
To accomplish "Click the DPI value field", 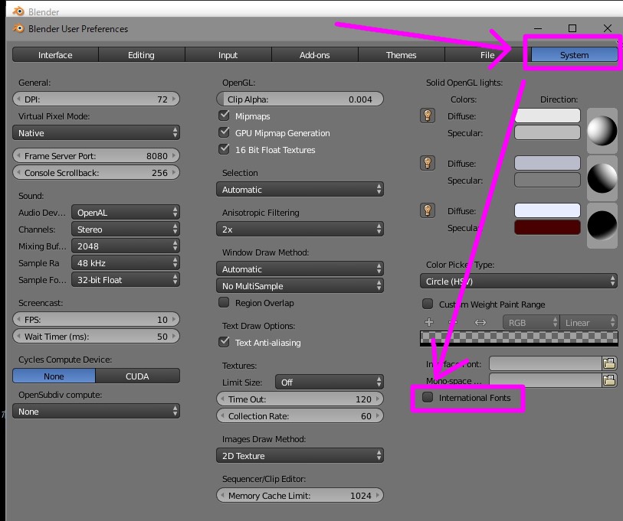I will tap(96, 99).
